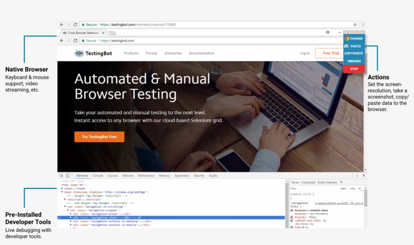
Task: Click the Cross Browser Selenium tab favicon
Action: point(65,33)
